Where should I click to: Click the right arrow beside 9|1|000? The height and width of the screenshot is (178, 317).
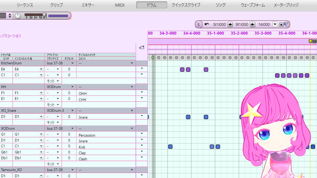[x=252, y=25]
